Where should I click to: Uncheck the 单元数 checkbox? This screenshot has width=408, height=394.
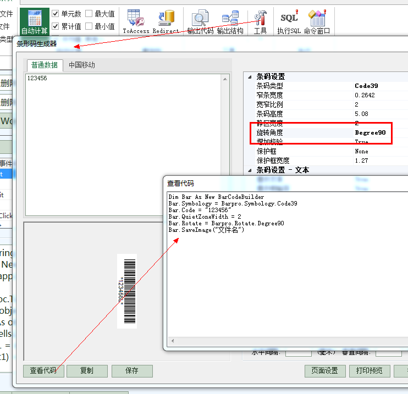pos(56,14)
